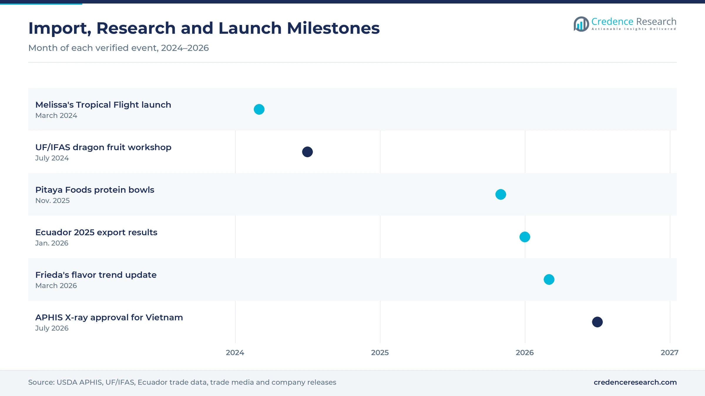Click the 2026 axis label
Image resolution: width=705 pixels, height=396 pixels.
point(525,353)
